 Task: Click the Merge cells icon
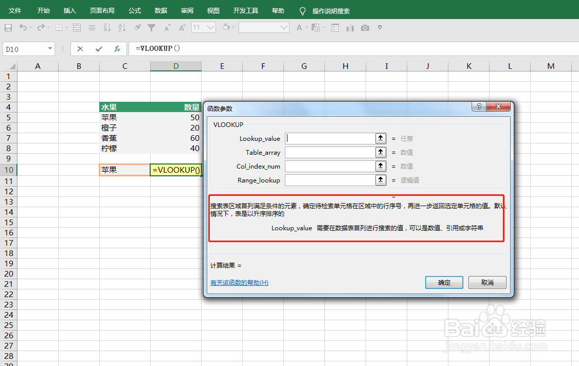tap(77, 28)
